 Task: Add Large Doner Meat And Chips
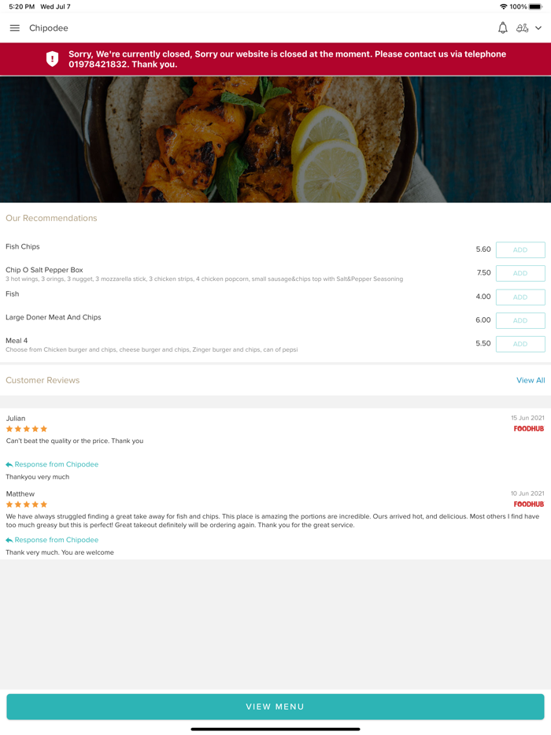point(520,320)
